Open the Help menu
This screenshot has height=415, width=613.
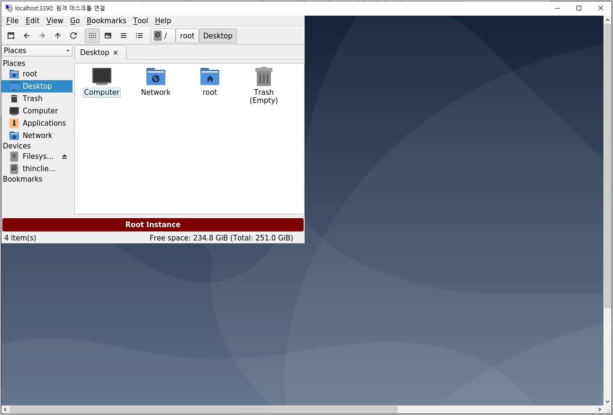pos(163,20)
